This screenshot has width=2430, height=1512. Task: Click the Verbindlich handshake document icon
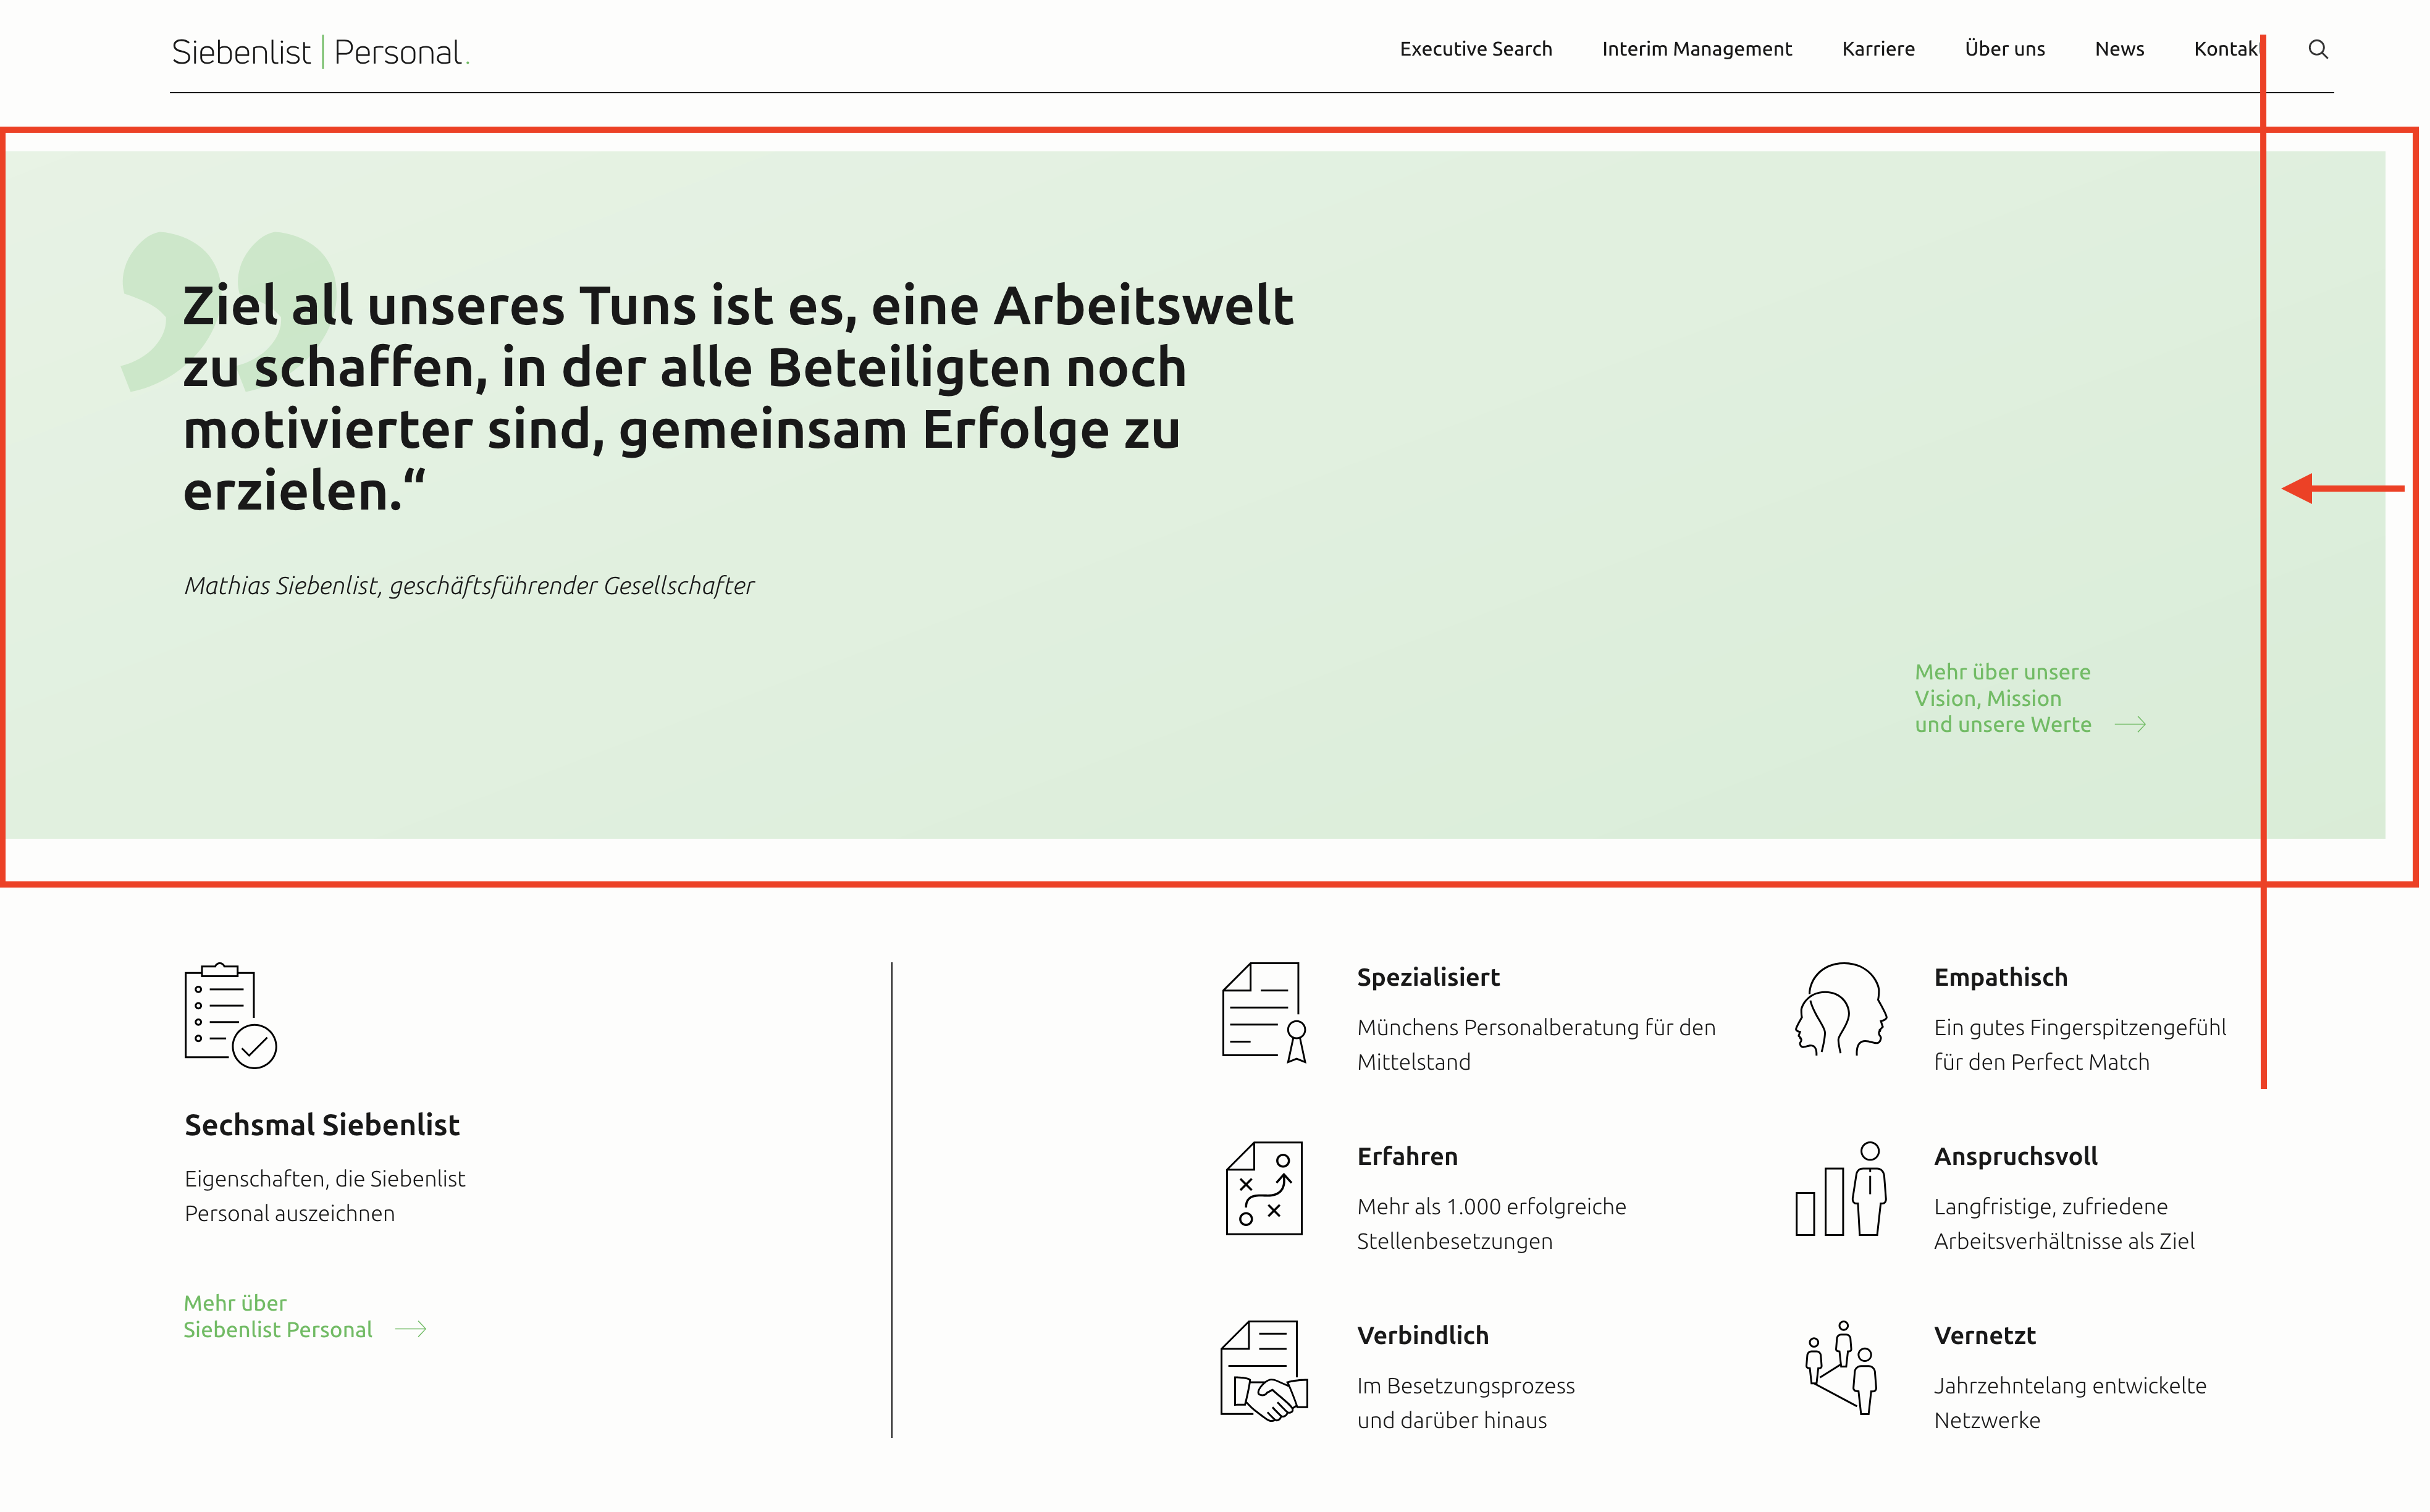coord(1264,1370)
